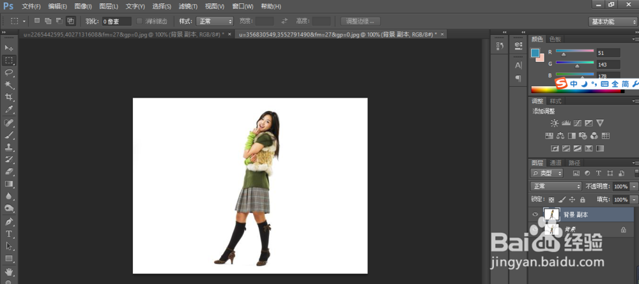Open the layer blend mode 正常 dropdown
Screen dimensions: 639x284
557,186
